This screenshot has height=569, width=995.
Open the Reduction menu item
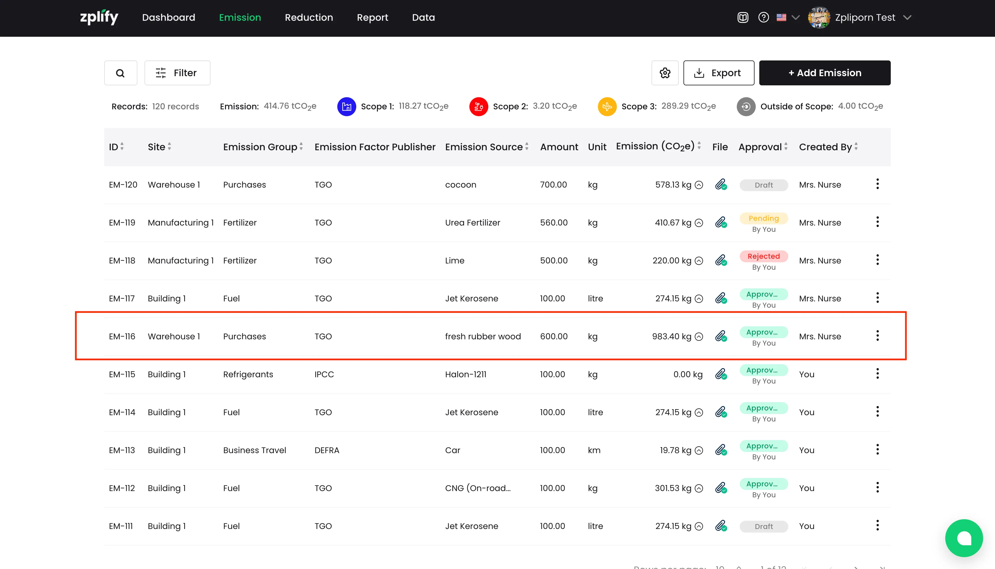point(309,17)
